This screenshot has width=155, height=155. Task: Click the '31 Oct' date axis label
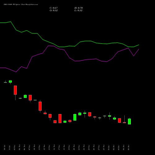pos(10,148)
